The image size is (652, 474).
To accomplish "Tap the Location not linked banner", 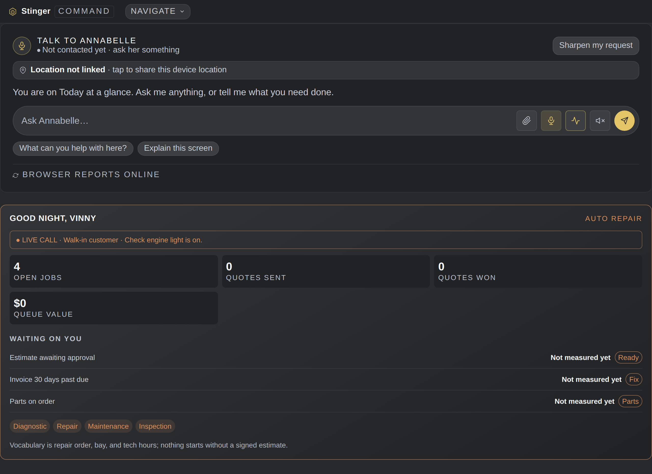I will tap(326, 70).
